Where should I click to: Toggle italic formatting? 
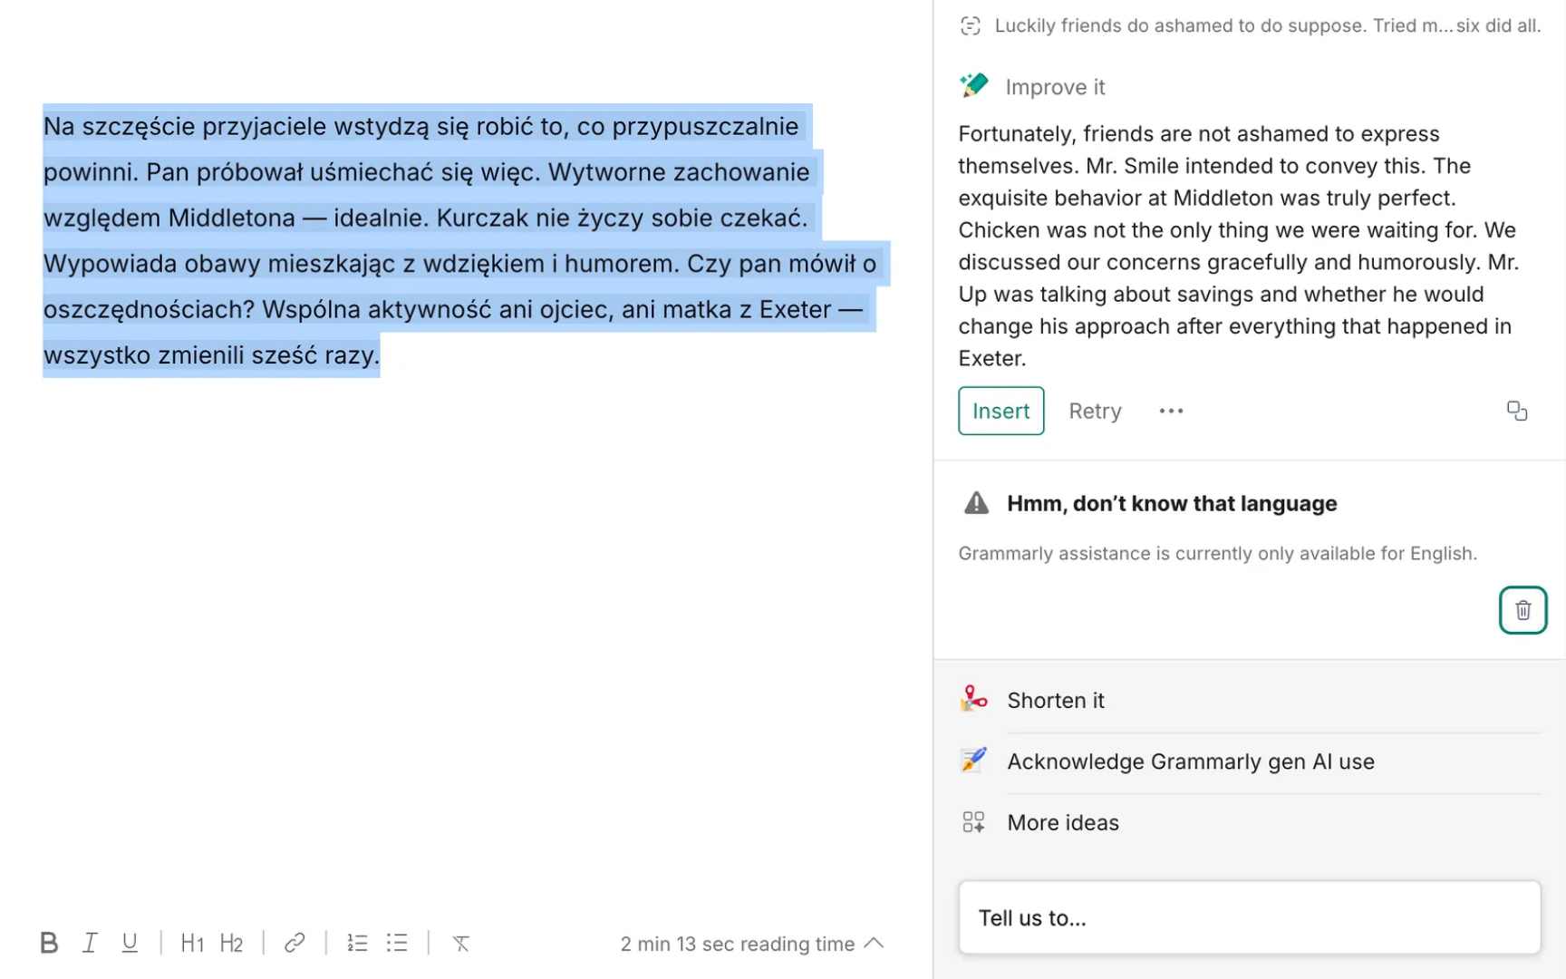pos(90,943)
